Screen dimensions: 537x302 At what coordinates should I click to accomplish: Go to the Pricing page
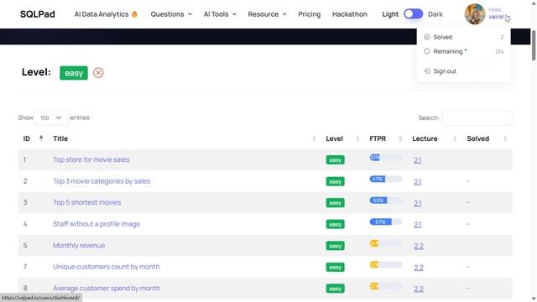[x=310, y=14]
